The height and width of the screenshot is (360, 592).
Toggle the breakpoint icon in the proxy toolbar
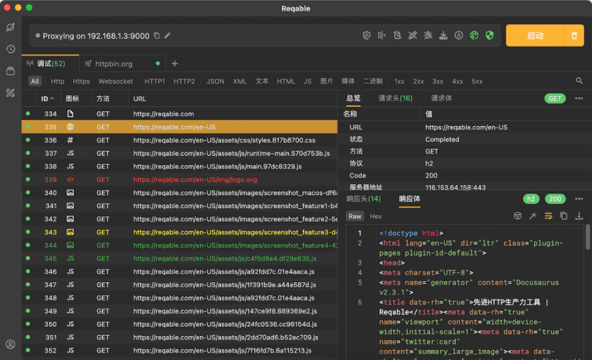point(382,35)
